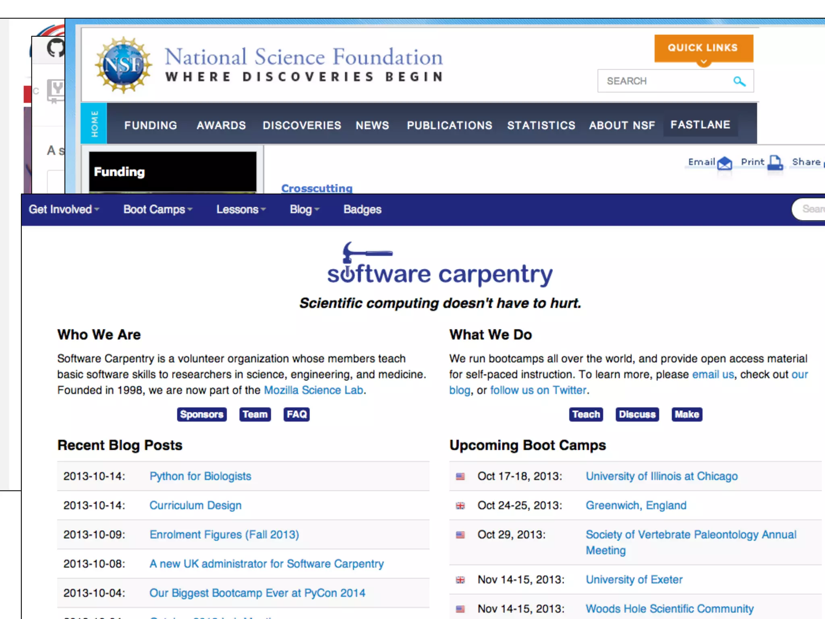The image size is (825, 619).
Task: Open the Python for Biologists post
Action: point(200,476)
